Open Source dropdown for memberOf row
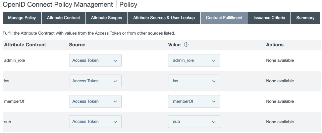This screenshot has width=322, height=133. [x=95, y=101]
